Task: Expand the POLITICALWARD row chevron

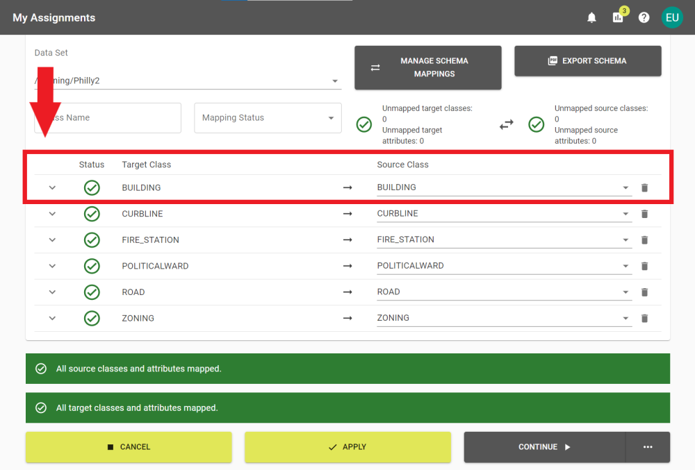Action: point(52,266)
